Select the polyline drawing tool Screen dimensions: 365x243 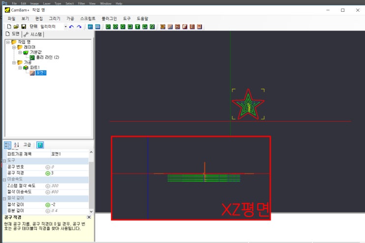tap(108, 27)
